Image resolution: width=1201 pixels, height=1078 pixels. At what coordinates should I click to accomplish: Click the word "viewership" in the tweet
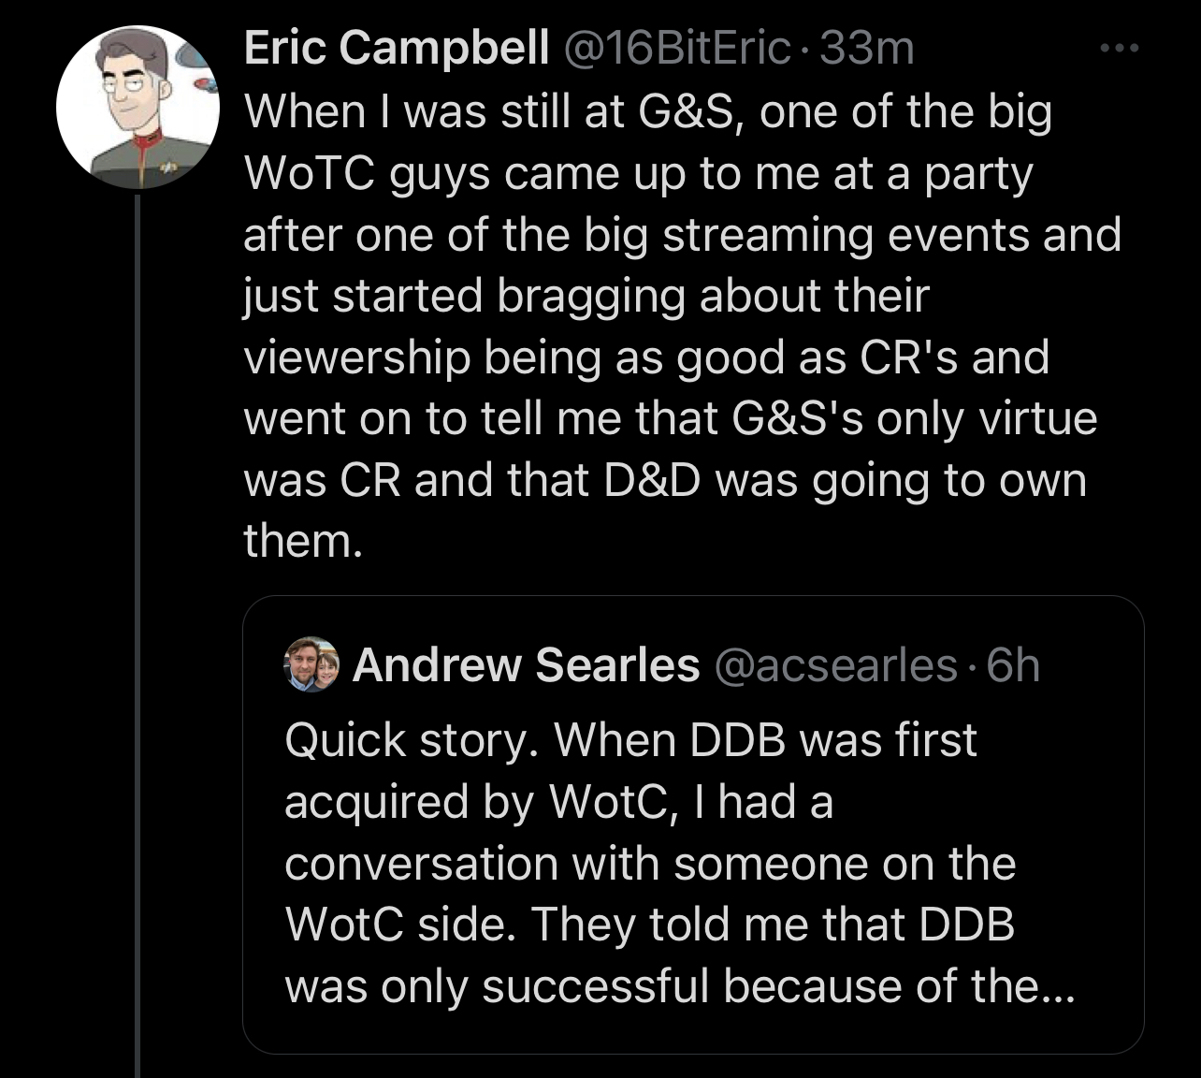(x=356, y=357)
